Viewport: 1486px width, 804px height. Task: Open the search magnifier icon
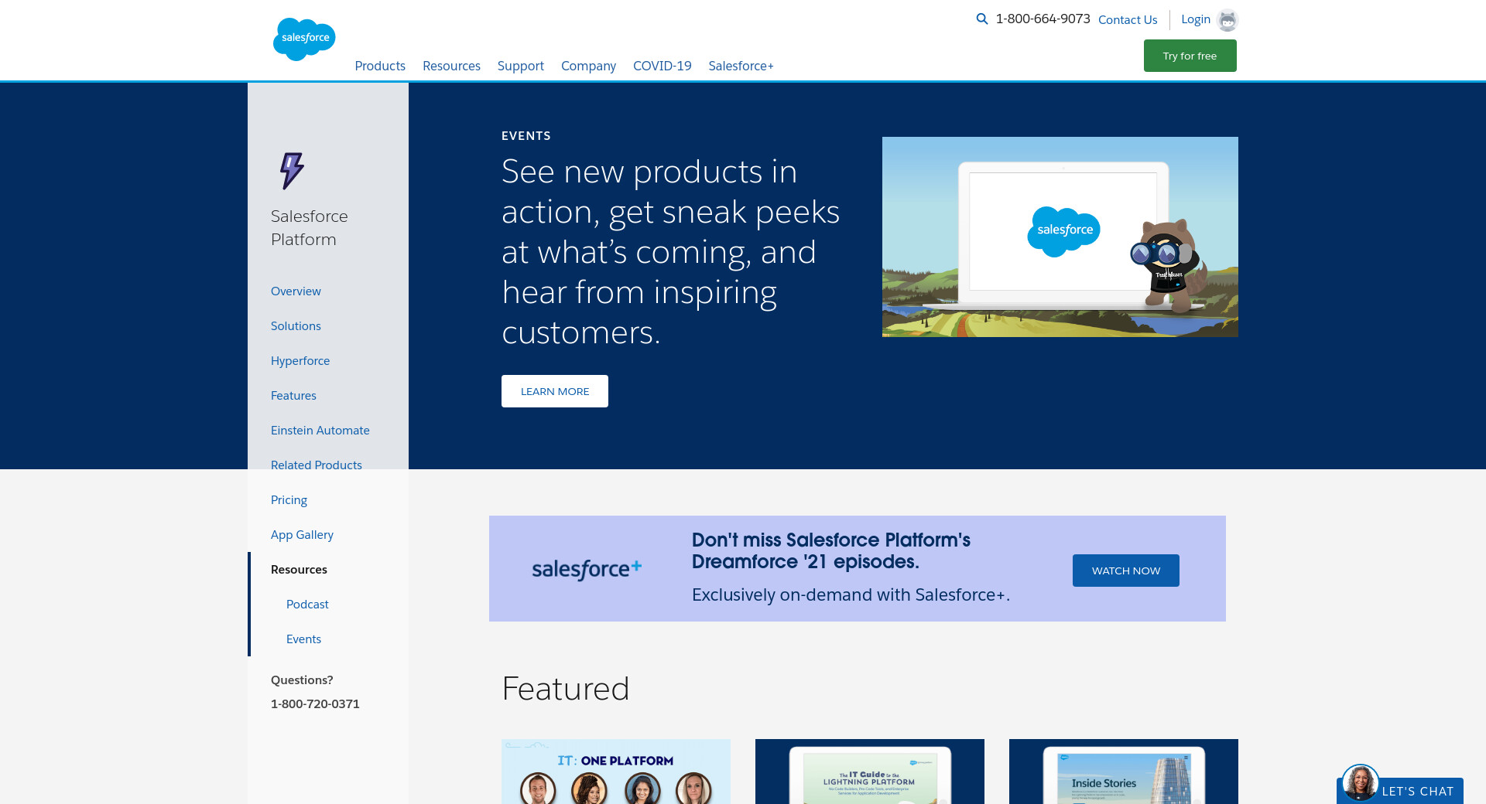pyautogui.click(x=982, y=19)
